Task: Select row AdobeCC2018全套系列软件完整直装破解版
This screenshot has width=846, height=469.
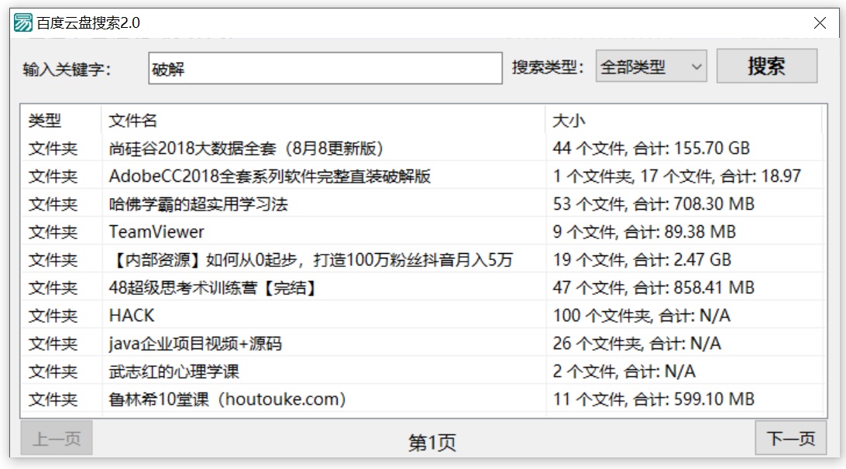Action: pyautogui.click(x=423, y=176)
